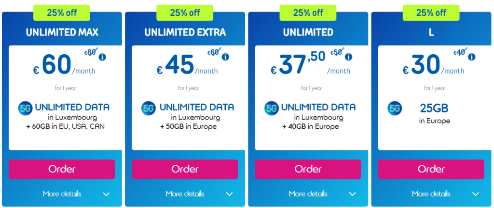Click info icon on L plan
Viewport: 494px width, 208px height.
[471, 57]
